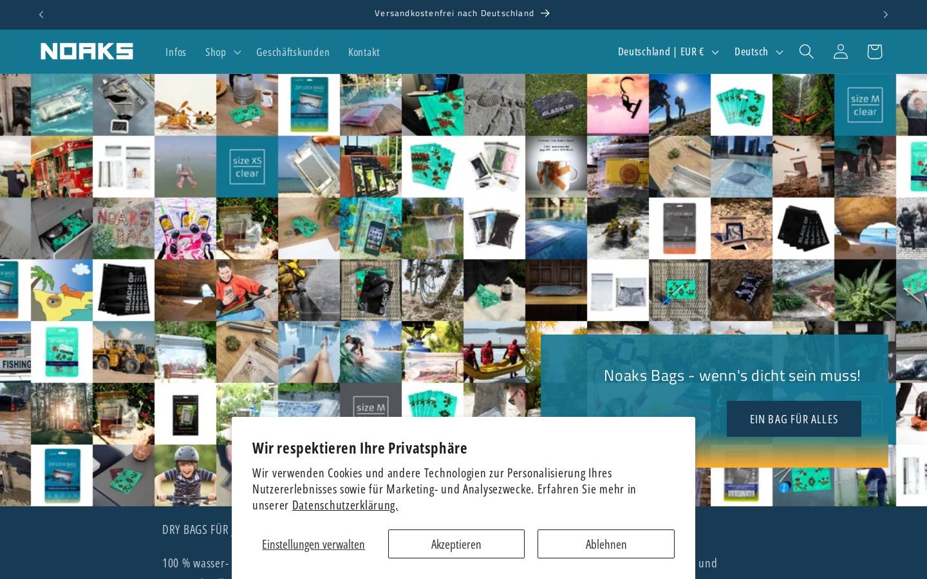The image size is (927, 579).
Task: Click the kitesurfer silhouette photo
Action: point(618,105)
